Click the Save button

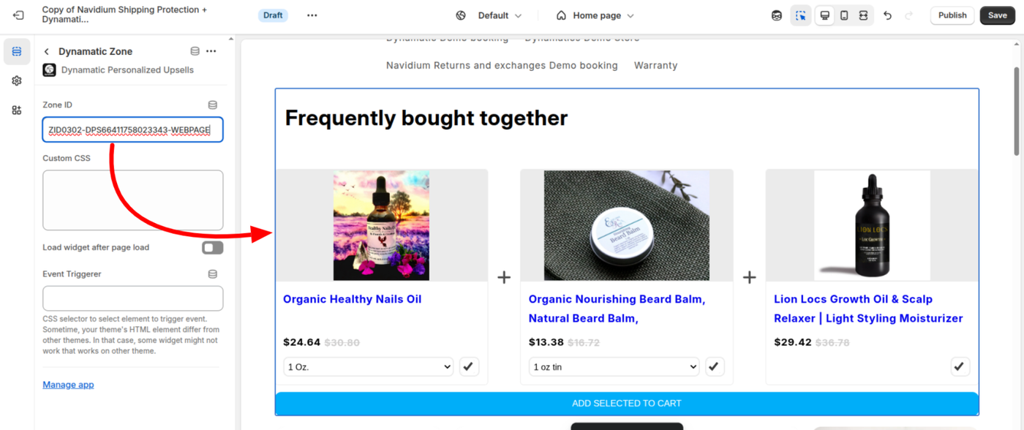tap(998, 15)
